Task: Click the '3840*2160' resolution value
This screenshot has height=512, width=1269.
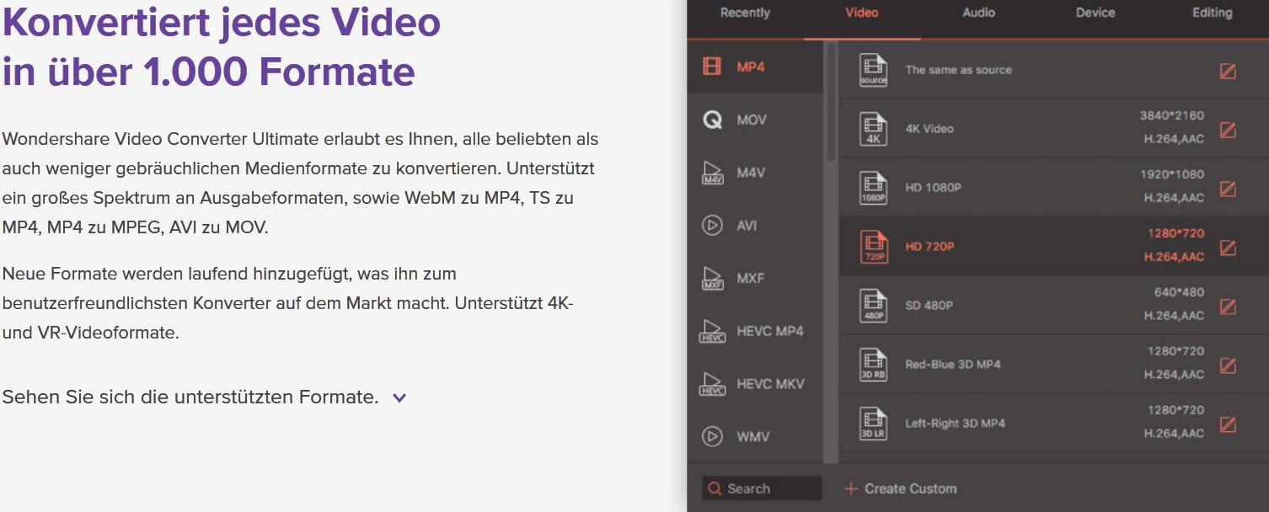Action: pos(1172,115)
